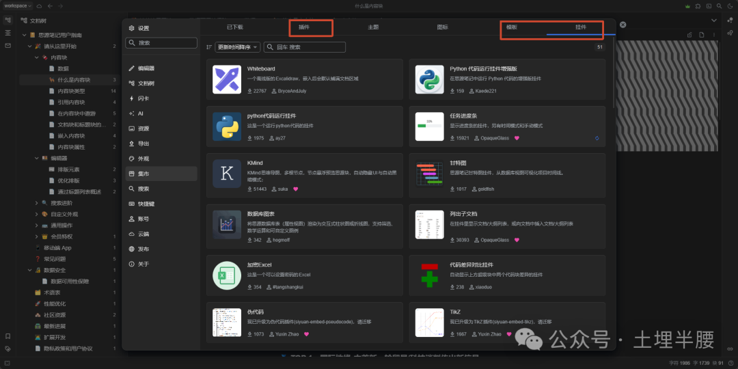Click the backlinks icon at bottom right dock
The height and width of the screenshot is (369, 738).
click(730, 348)
